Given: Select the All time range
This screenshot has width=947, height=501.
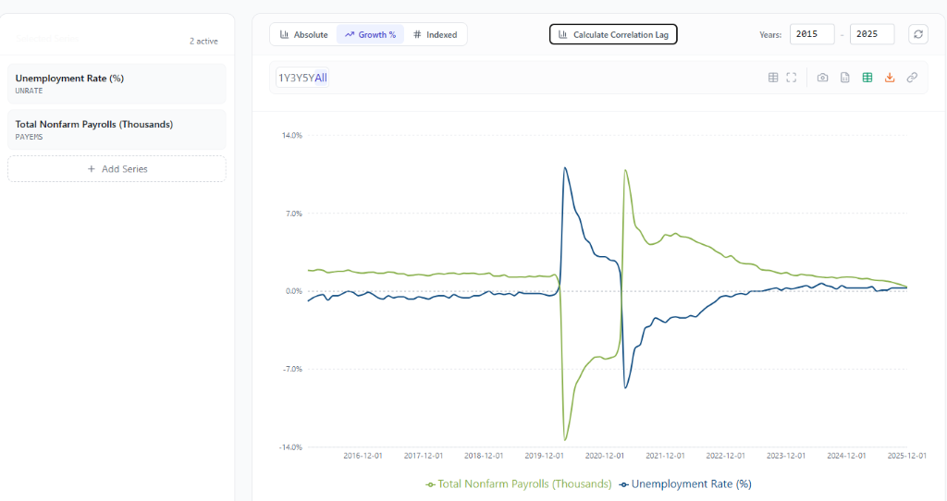Looking at the screenshot, I should click(321, 78).
